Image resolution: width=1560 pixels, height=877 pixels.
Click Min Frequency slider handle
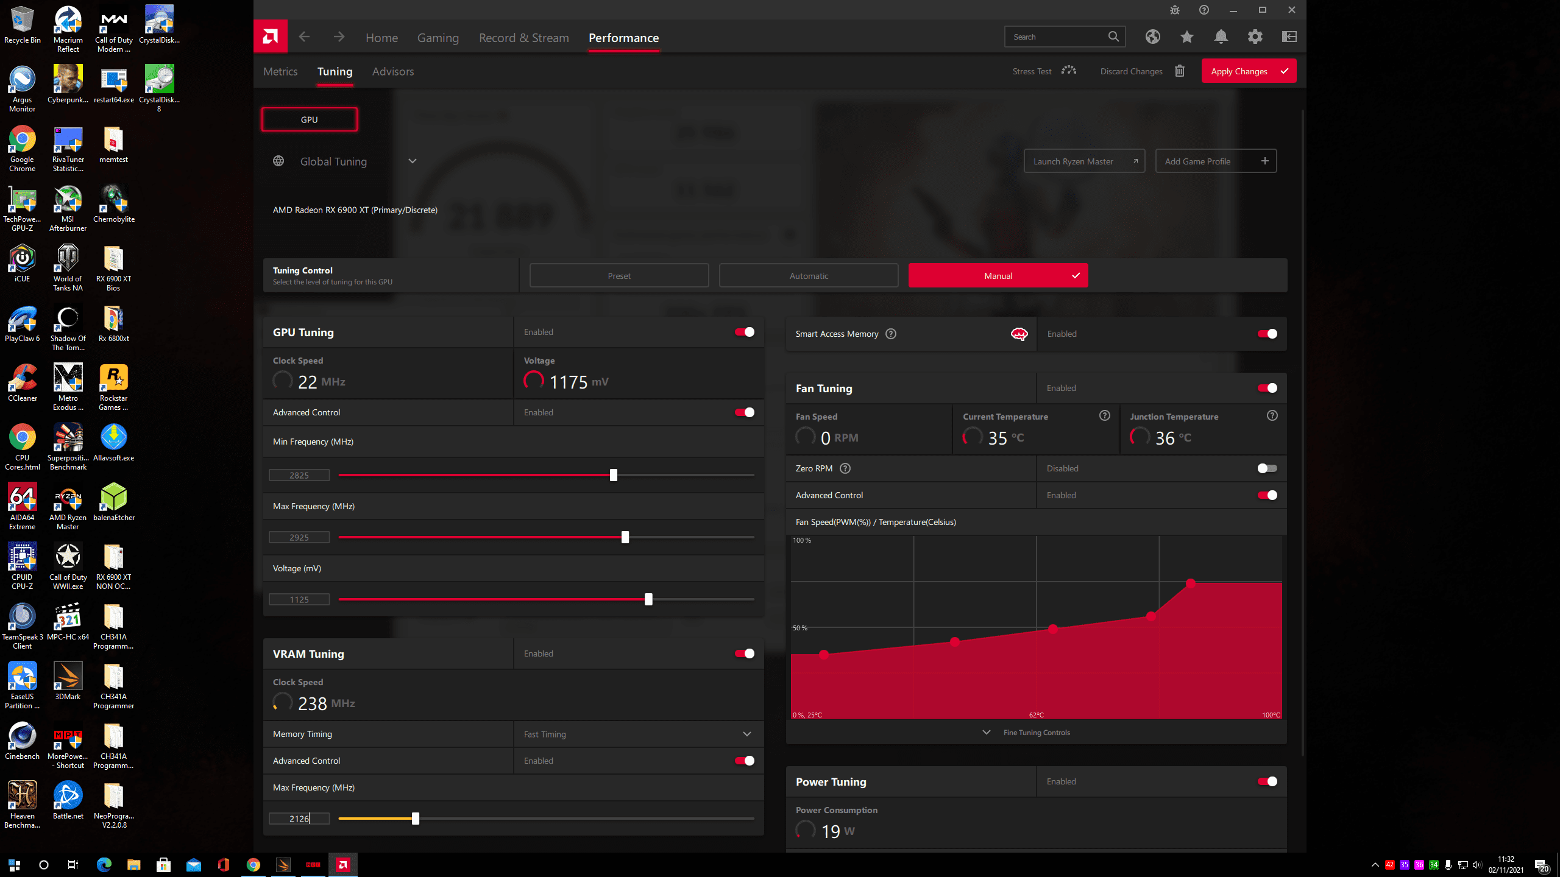613,475
